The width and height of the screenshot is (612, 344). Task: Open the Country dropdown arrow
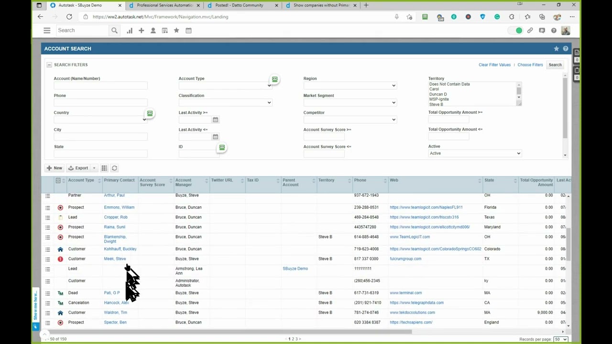[144, 119]
